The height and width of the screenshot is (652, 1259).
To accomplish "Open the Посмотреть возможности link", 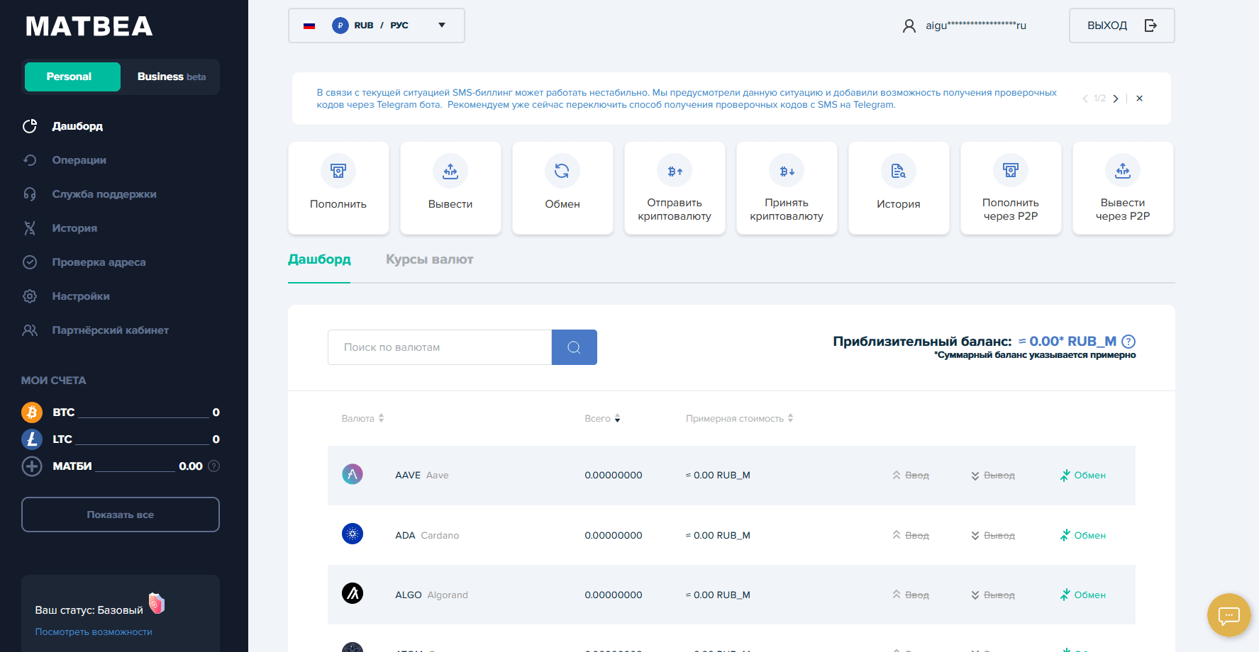I will tap(94, 631).
